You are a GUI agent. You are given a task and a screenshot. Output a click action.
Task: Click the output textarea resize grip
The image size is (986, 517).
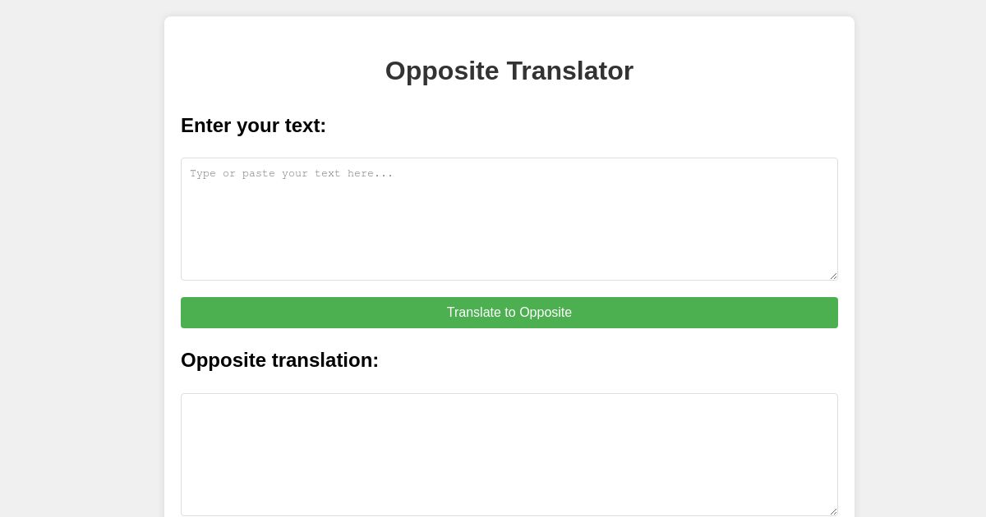pyautogui.click(x=832, y=511)
